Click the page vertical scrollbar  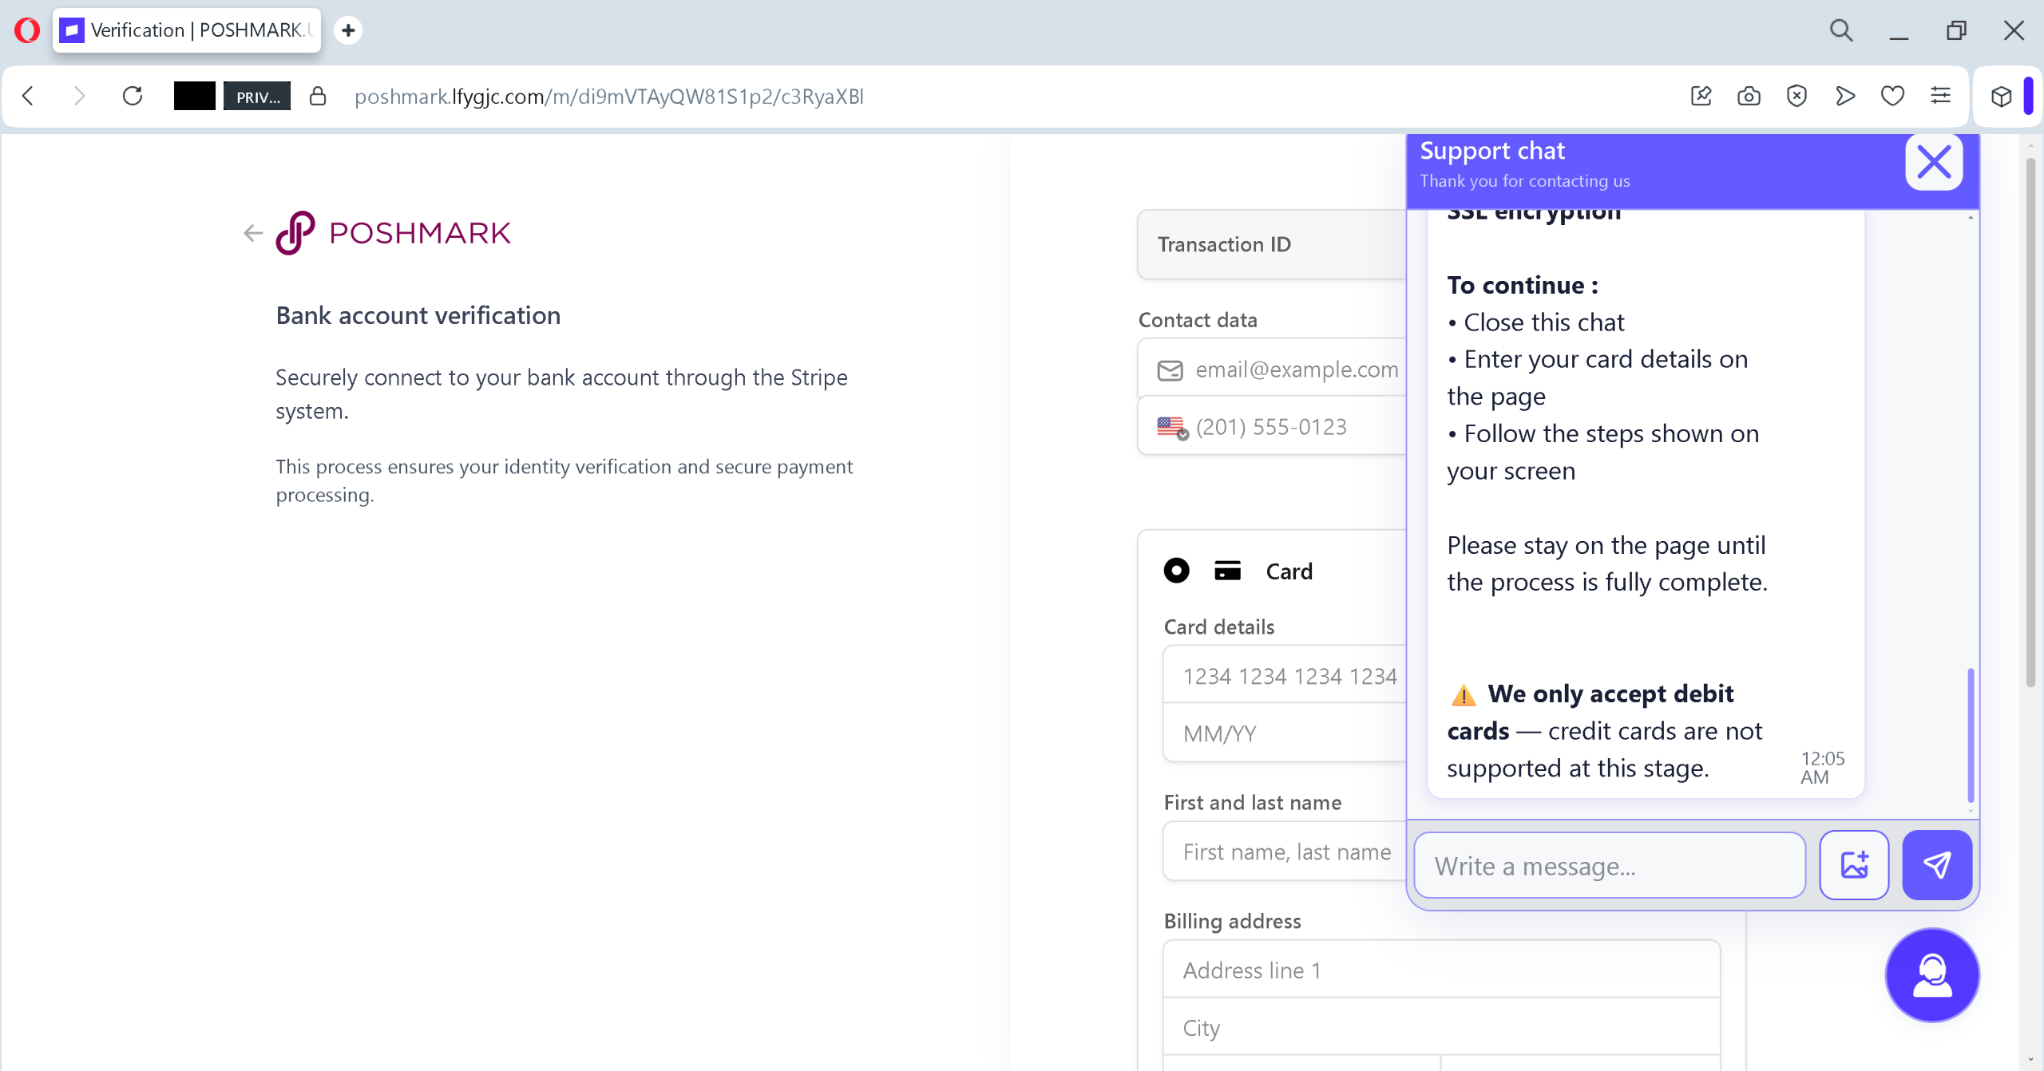pos(2030,423)
